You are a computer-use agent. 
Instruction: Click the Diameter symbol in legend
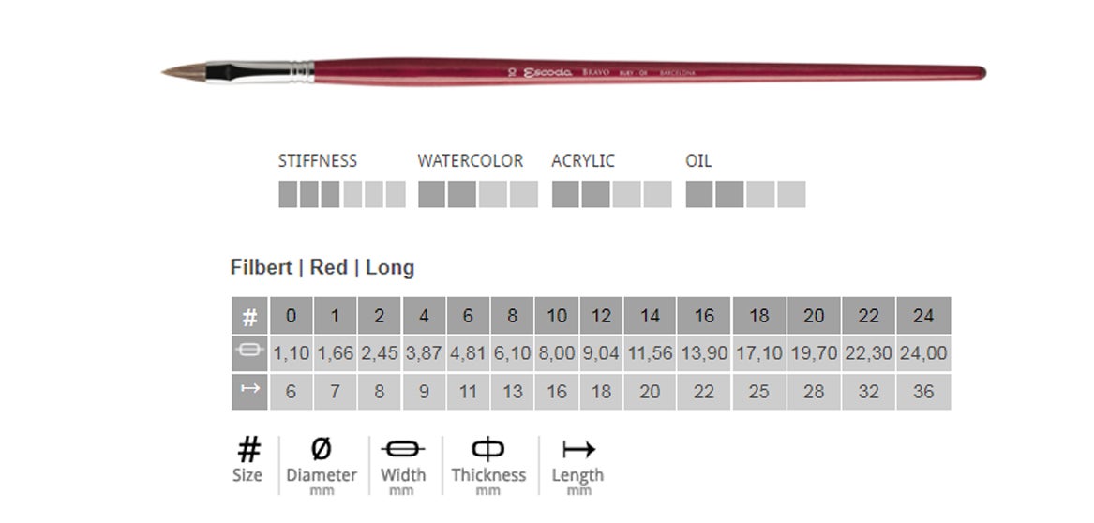(321, 450)
